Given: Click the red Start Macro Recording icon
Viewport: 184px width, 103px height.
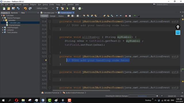Looking at the screenshot, I should click(126, 16).
